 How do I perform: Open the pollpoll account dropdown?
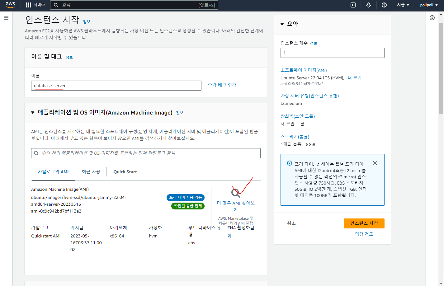pyautogui.click(x=429, y=5)
